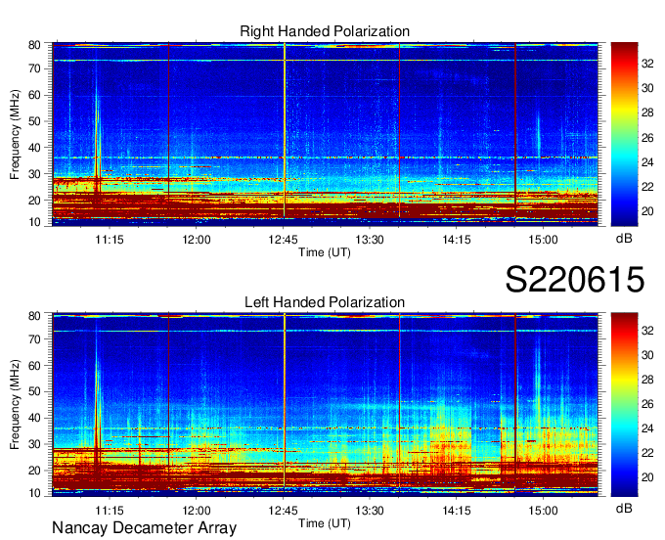Click 32 dB tick on Right Handed colorbar
This screenshot has height=540, width=665.
pyautogui.click(x=647, y=64)
